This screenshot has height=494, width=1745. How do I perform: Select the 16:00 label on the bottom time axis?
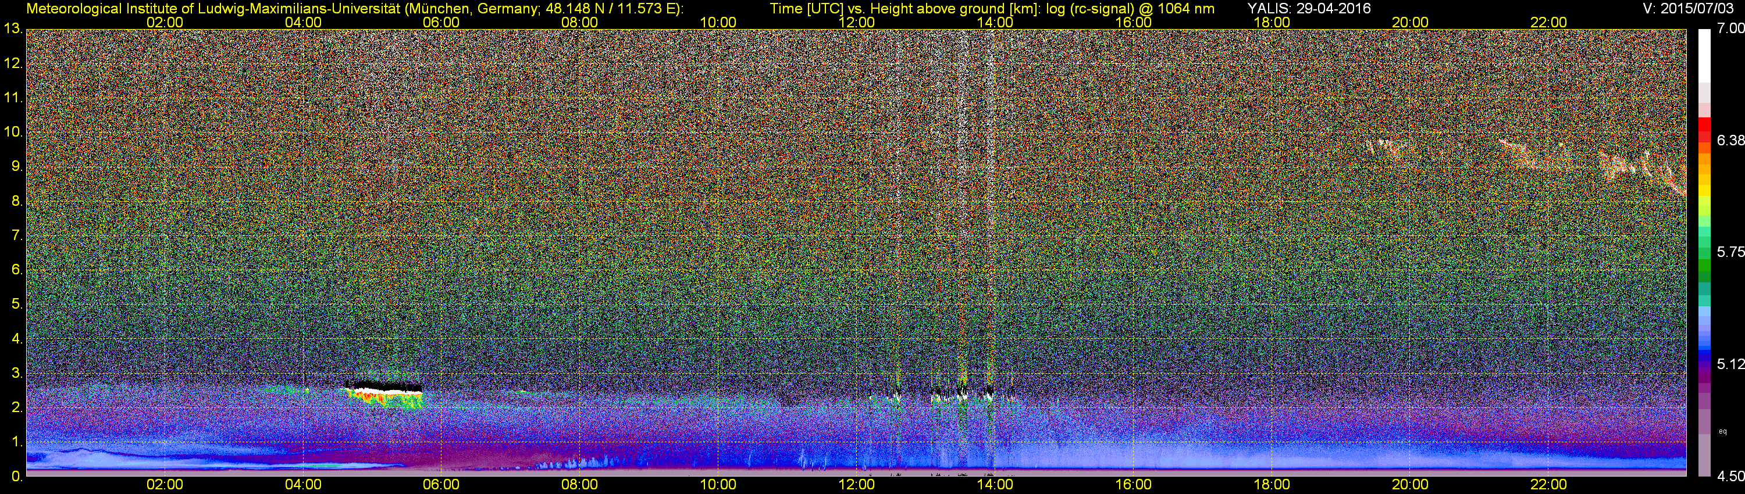pos(1133,485)
